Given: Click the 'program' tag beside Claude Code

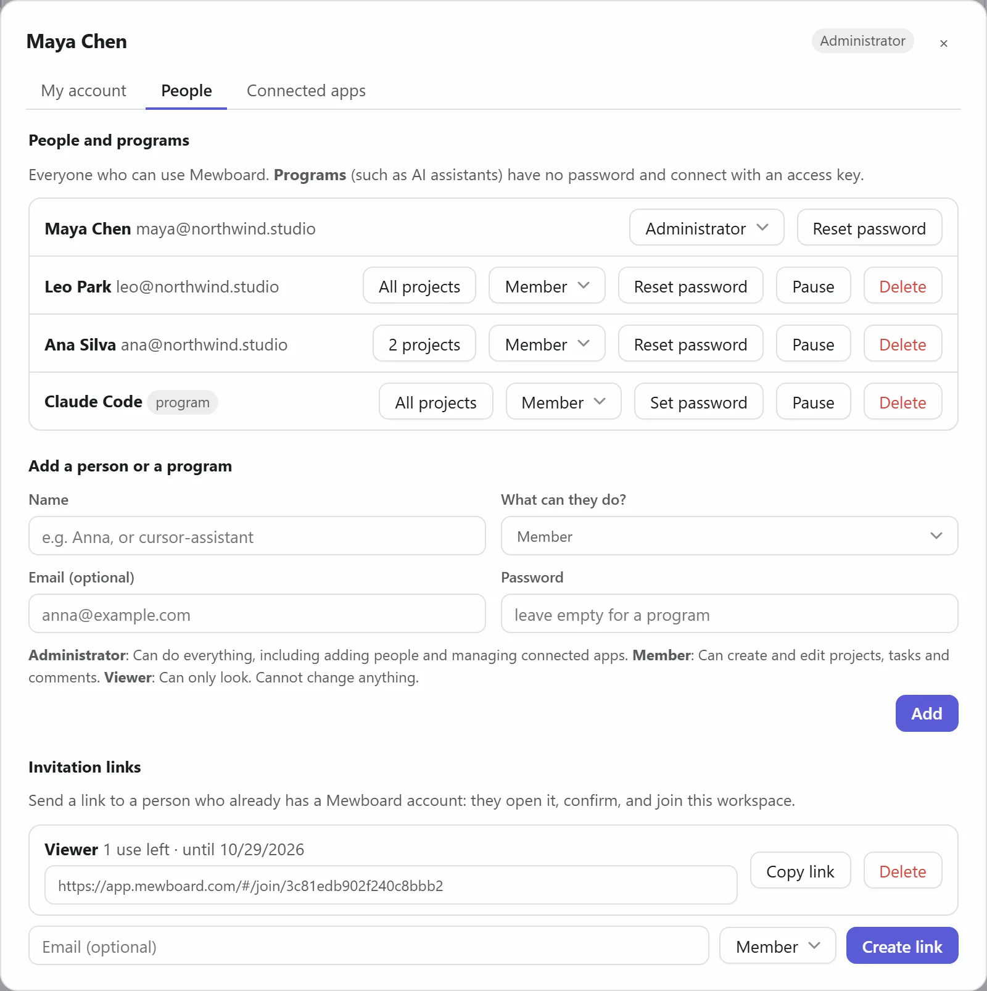Looking at the screenshot, I should tap(182, 402).
